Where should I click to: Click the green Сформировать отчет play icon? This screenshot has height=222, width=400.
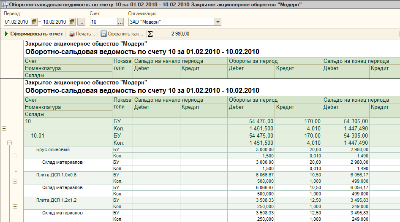[6, 34]
